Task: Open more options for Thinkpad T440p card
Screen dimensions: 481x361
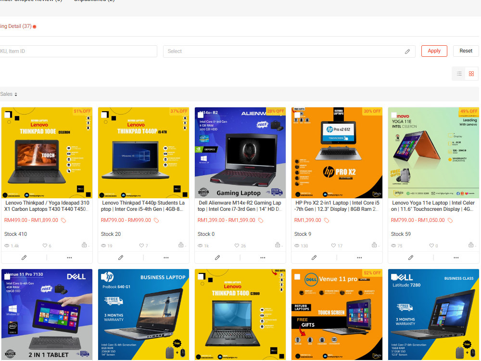Action: (166, 258)
